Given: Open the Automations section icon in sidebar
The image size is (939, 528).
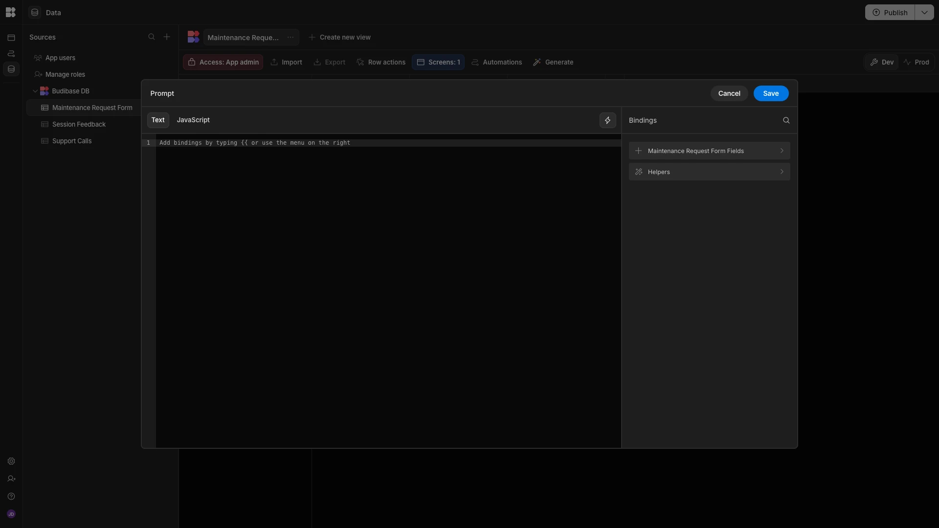Looking at the screenshot, I should [x=11, y=54].
